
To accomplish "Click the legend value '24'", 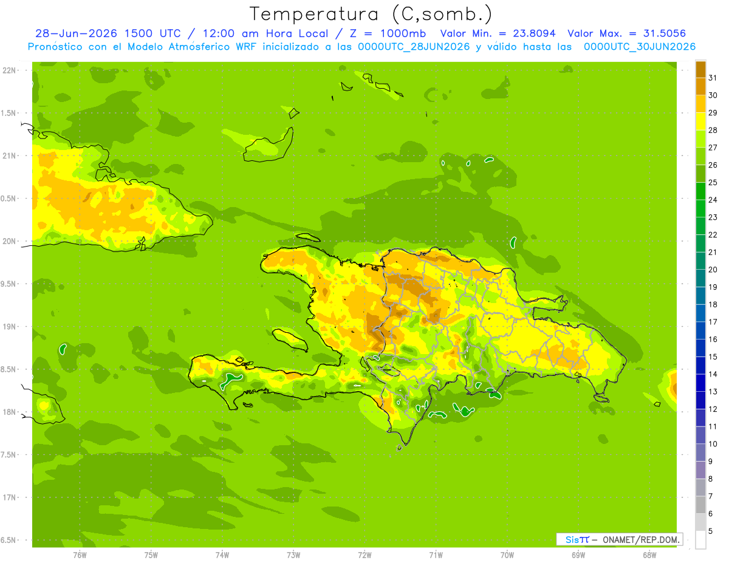I will pos(713,200).
